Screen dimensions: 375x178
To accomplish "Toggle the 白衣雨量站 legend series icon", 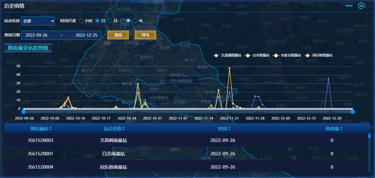I will pyautogui.click(x=248, y=55).
